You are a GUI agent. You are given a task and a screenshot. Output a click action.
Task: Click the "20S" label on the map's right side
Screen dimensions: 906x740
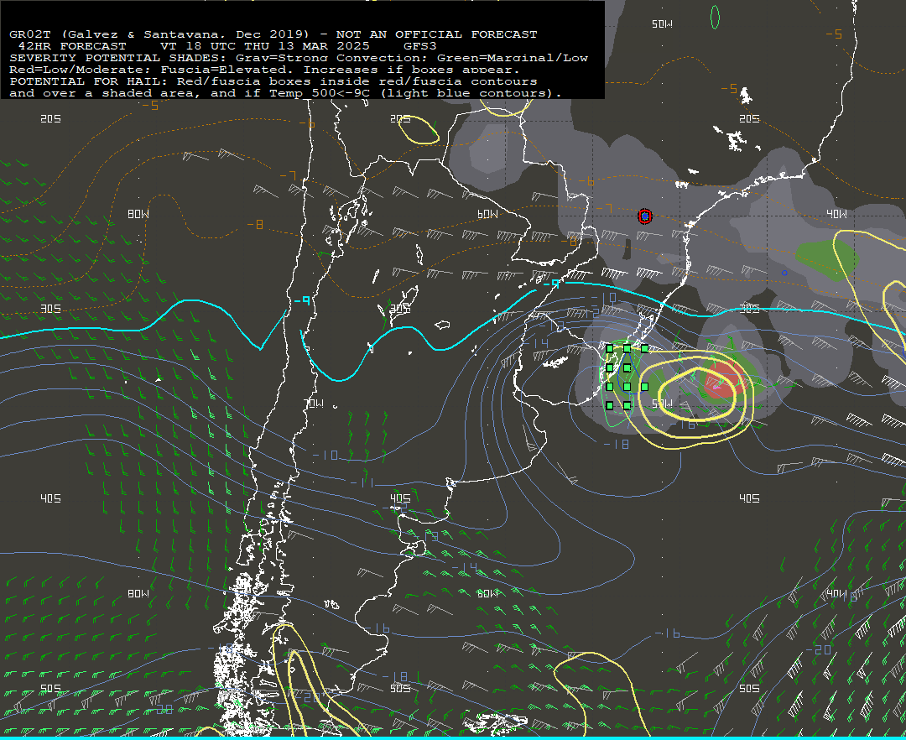point(749,118)
